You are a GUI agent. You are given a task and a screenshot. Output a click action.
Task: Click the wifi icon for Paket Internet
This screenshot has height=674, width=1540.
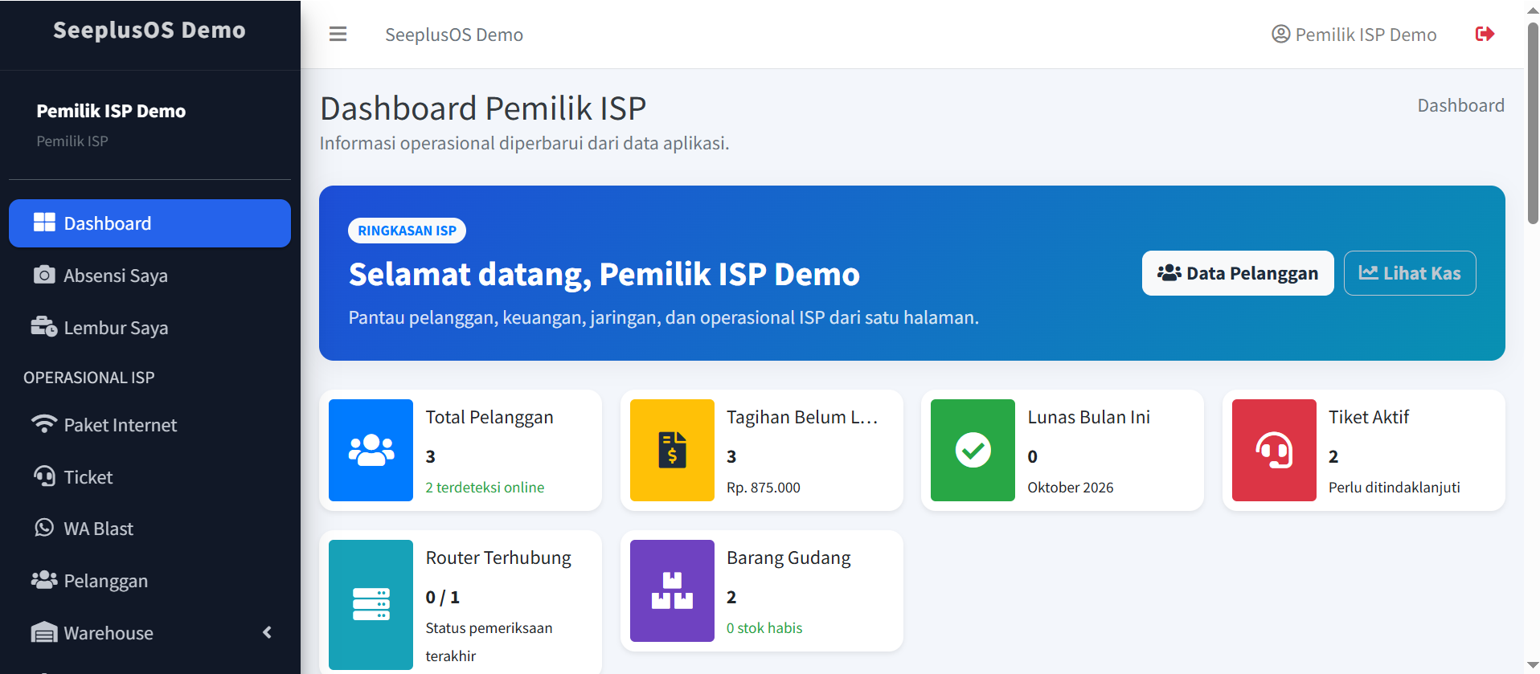[x=44, y=424]
